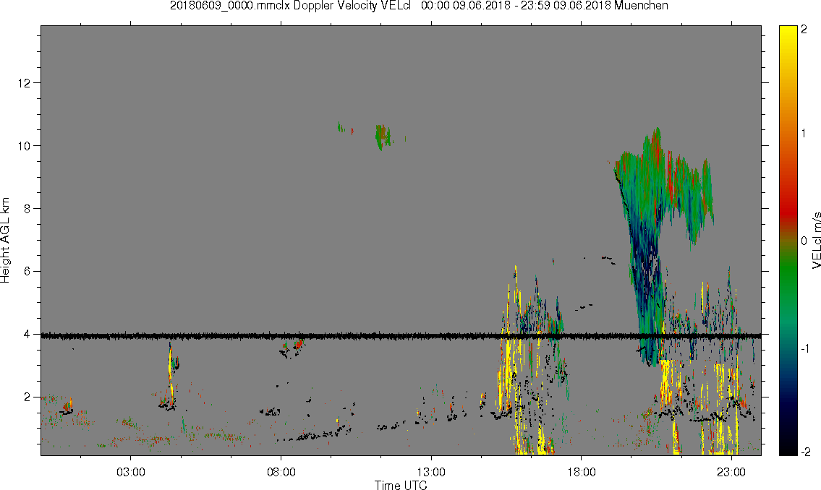Click the colorbar tick label 1

pos(804,134)
